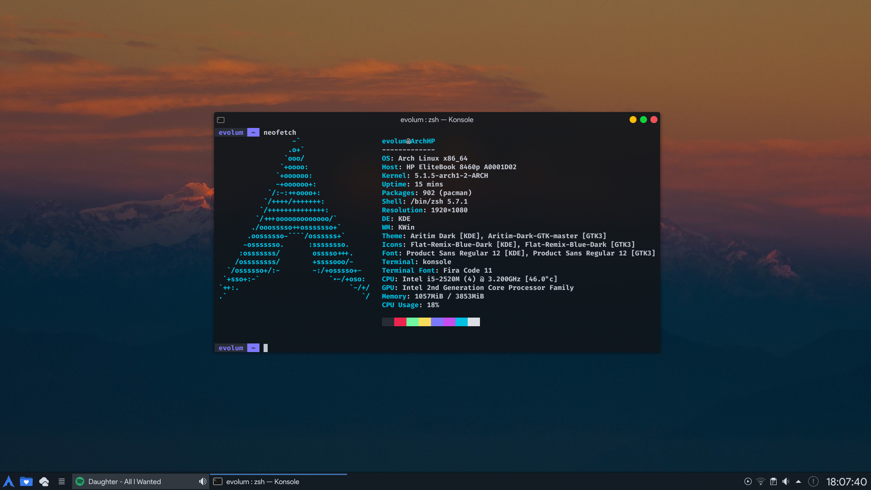Minimize Konsole with the yellow button
Screen dimensions: 871x490
[x=633, y=120]
